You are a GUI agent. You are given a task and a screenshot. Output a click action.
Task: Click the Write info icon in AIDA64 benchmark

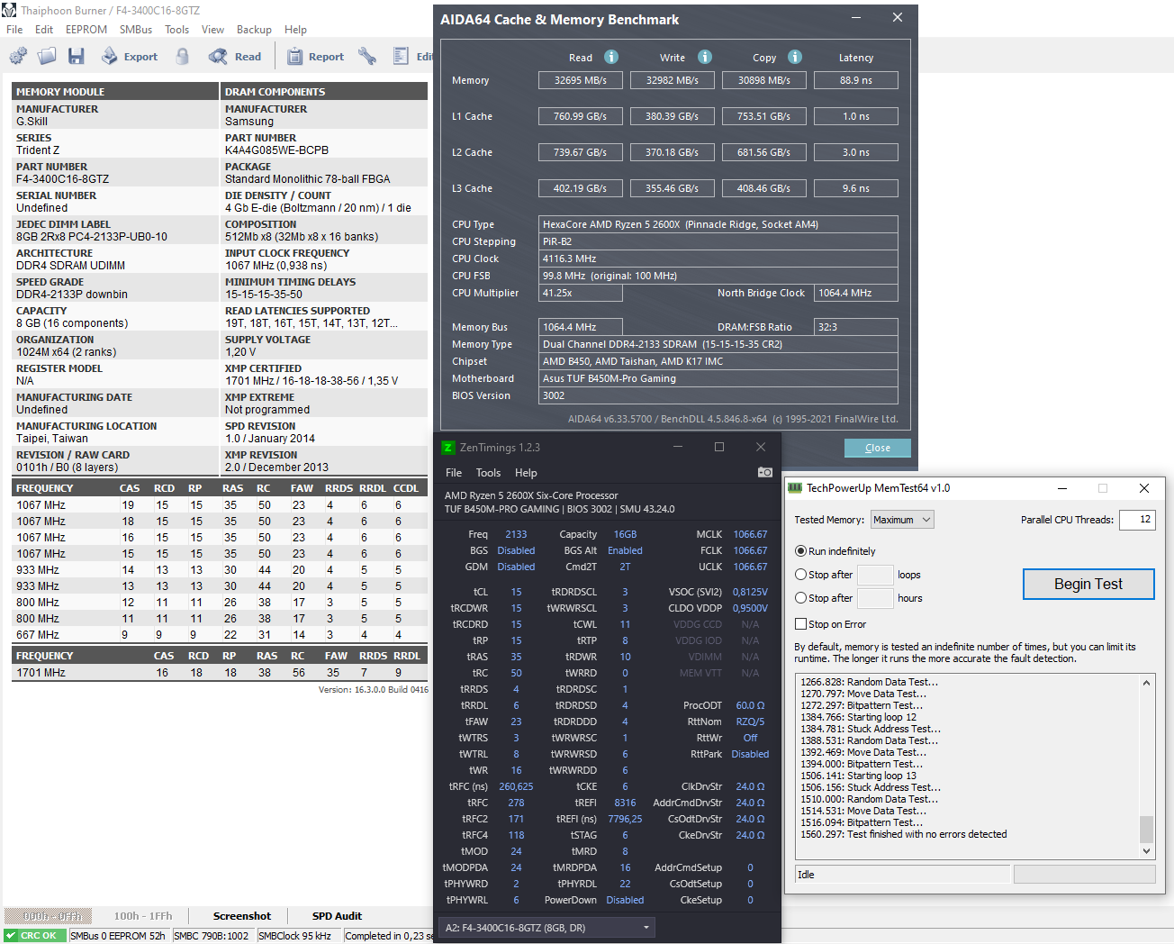click(705, 57)
